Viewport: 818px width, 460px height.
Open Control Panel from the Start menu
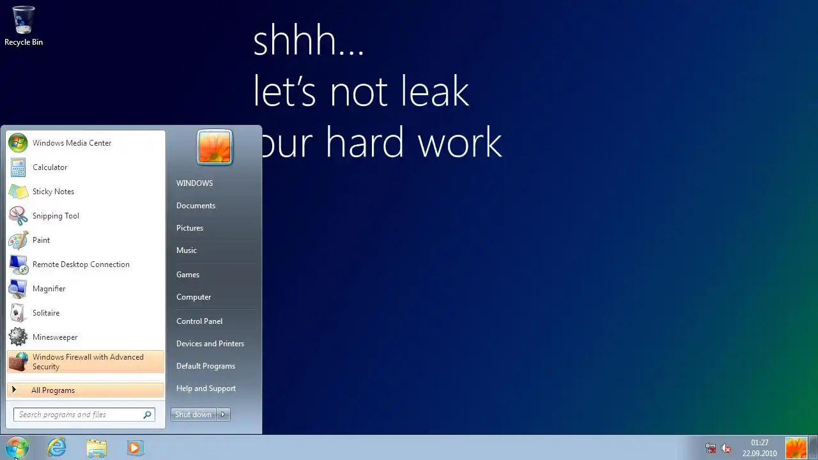pyautogui.click(x=199, y=321)
